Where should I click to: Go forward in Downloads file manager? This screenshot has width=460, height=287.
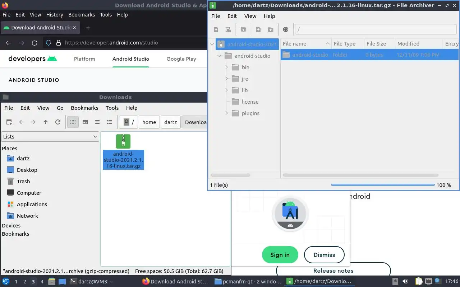(33, 122)
